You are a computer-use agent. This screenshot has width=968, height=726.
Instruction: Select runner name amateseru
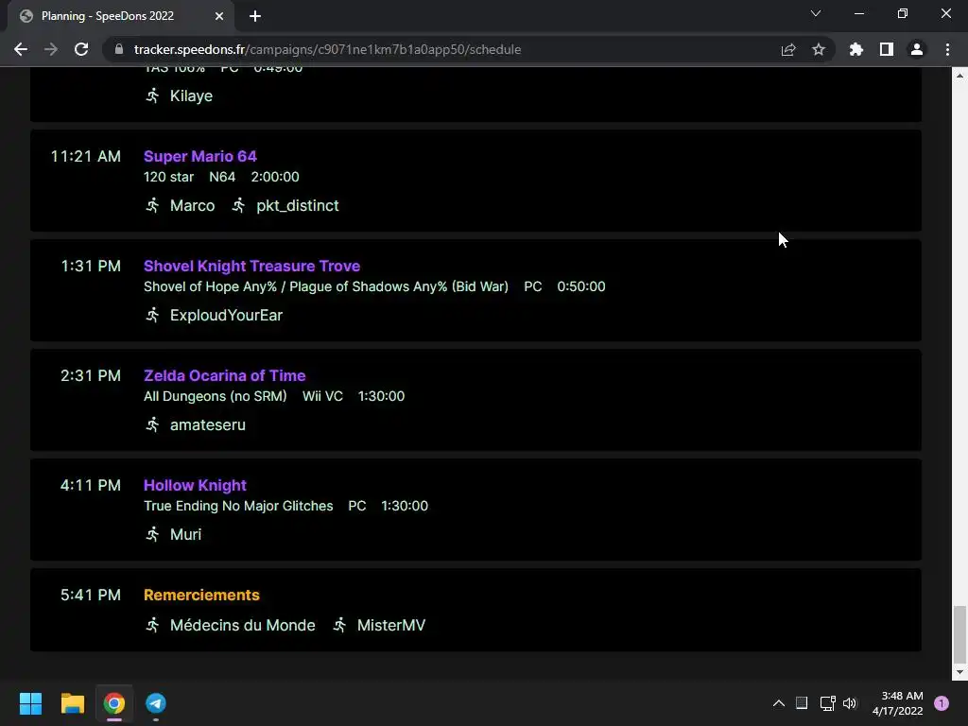point(208,424)
